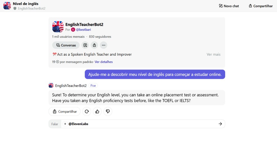Start a new chat with Novo chat
Viewport: 277px width, 154px height.
(229, 6)
